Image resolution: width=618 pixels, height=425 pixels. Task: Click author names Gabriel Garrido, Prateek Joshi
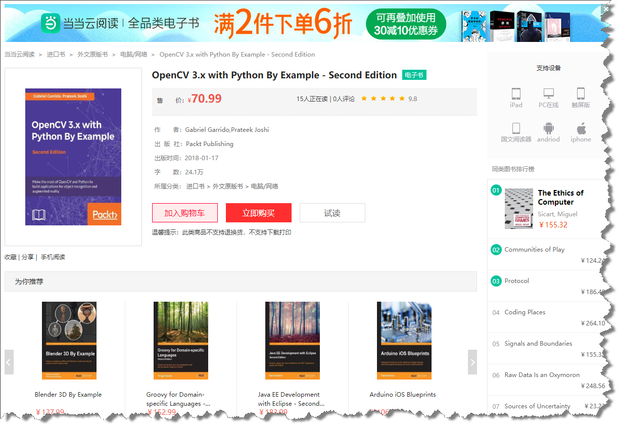point(227,130)
